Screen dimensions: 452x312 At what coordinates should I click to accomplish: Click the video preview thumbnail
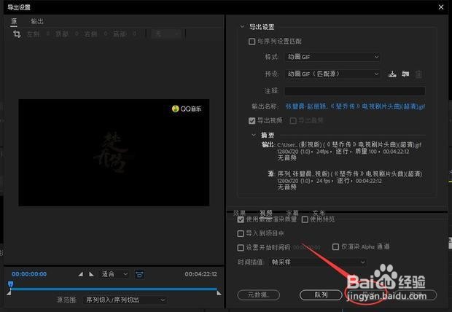point(114,152)
